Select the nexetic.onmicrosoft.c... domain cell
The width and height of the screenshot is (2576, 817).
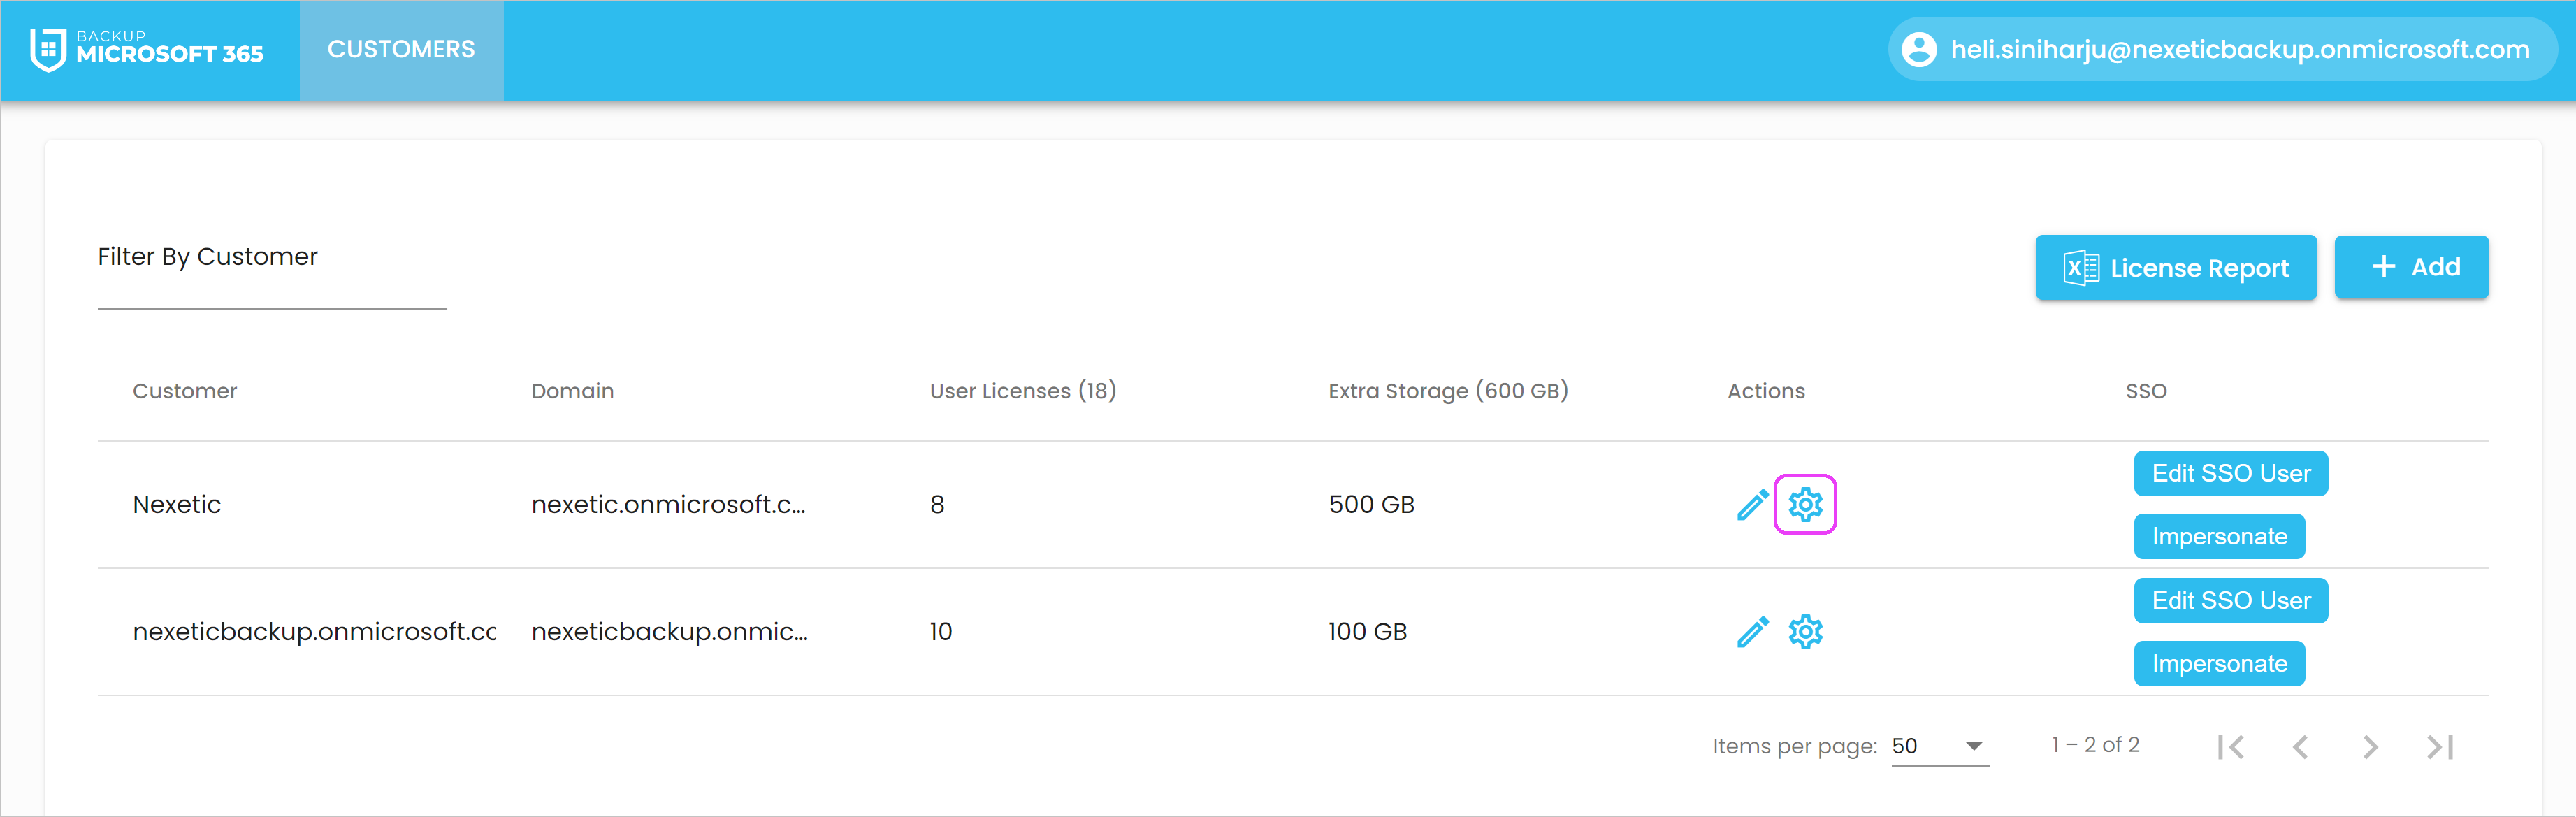668,505
